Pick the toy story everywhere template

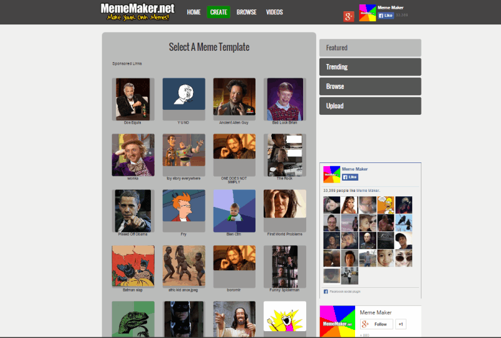pyautogui.click(x=183, y=155)
